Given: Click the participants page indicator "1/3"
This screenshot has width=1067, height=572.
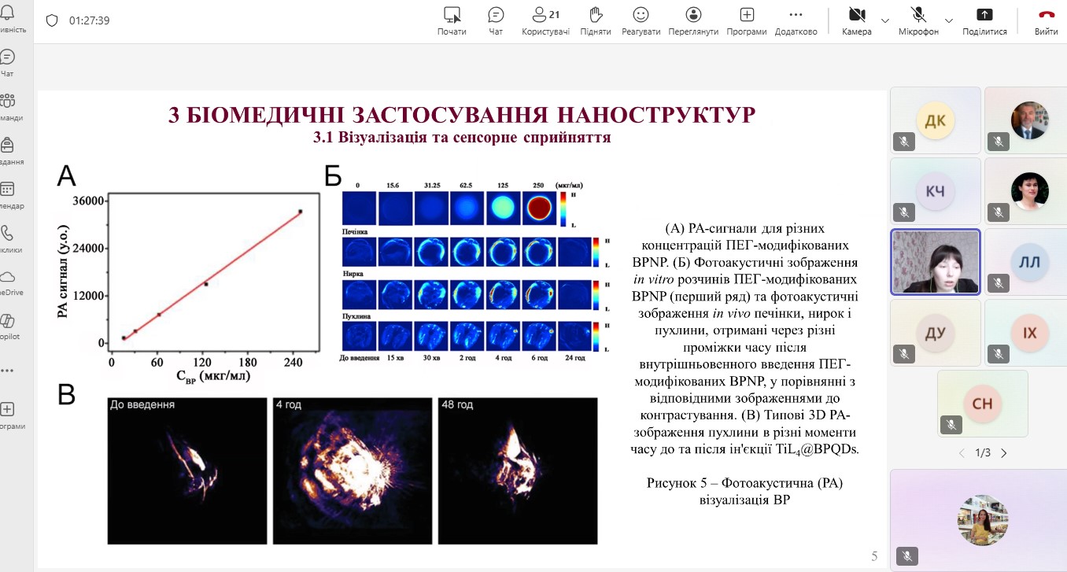Looking at the screenshot, I should 982,453.
